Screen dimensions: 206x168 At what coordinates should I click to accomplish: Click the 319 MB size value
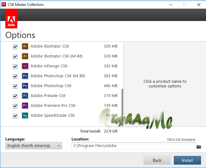click(x=111, y=96)
